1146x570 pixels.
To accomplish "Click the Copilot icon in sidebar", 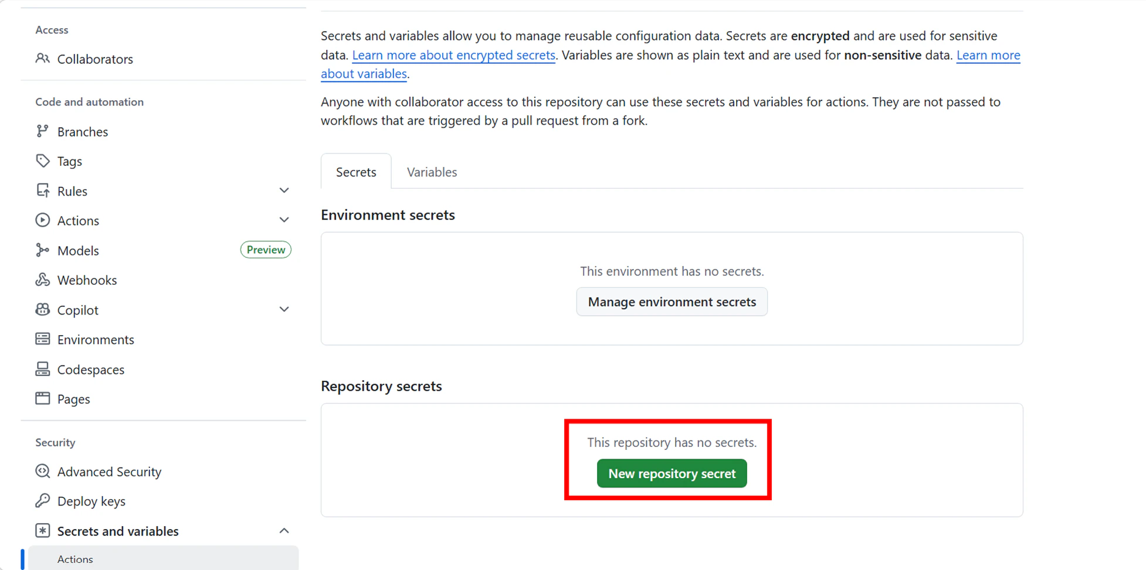I will (x=42, y=309).
